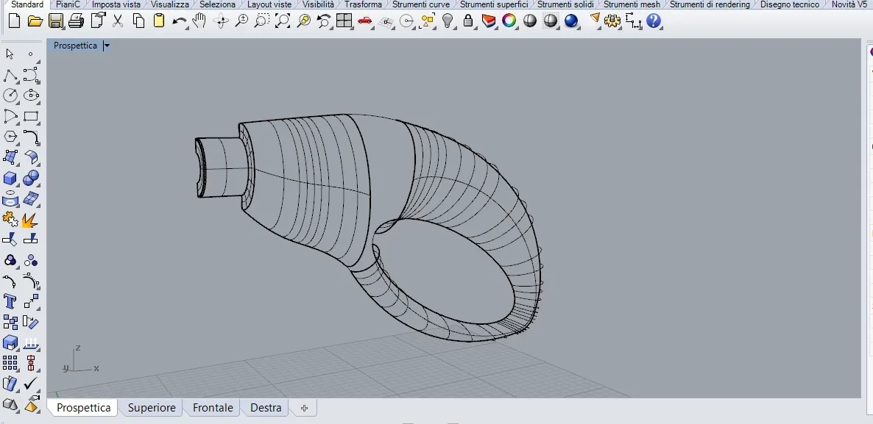This screenshot has height=424, width=873.
Task: Select the Prospettica tab at the bottom
Action: [x=83, y=408]
